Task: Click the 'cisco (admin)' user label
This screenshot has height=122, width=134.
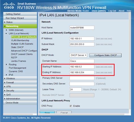Action: click(99, 11)
